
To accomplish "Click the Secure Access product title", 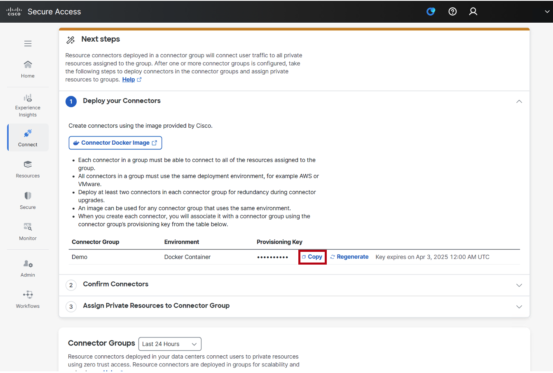I will tap(54, 12).
